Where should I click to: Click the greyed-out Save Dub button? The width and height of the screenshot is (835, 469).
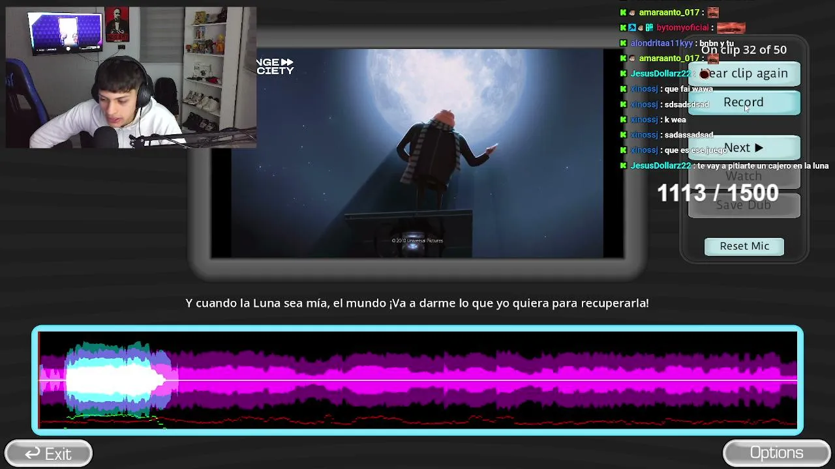tap(744, 205)
